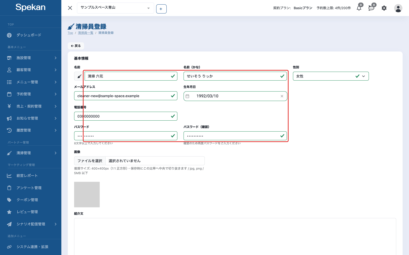The height and width of the screenshot is (255, 409).
Task: Open the 性別 gender dropdown
Action: (331, 76)
